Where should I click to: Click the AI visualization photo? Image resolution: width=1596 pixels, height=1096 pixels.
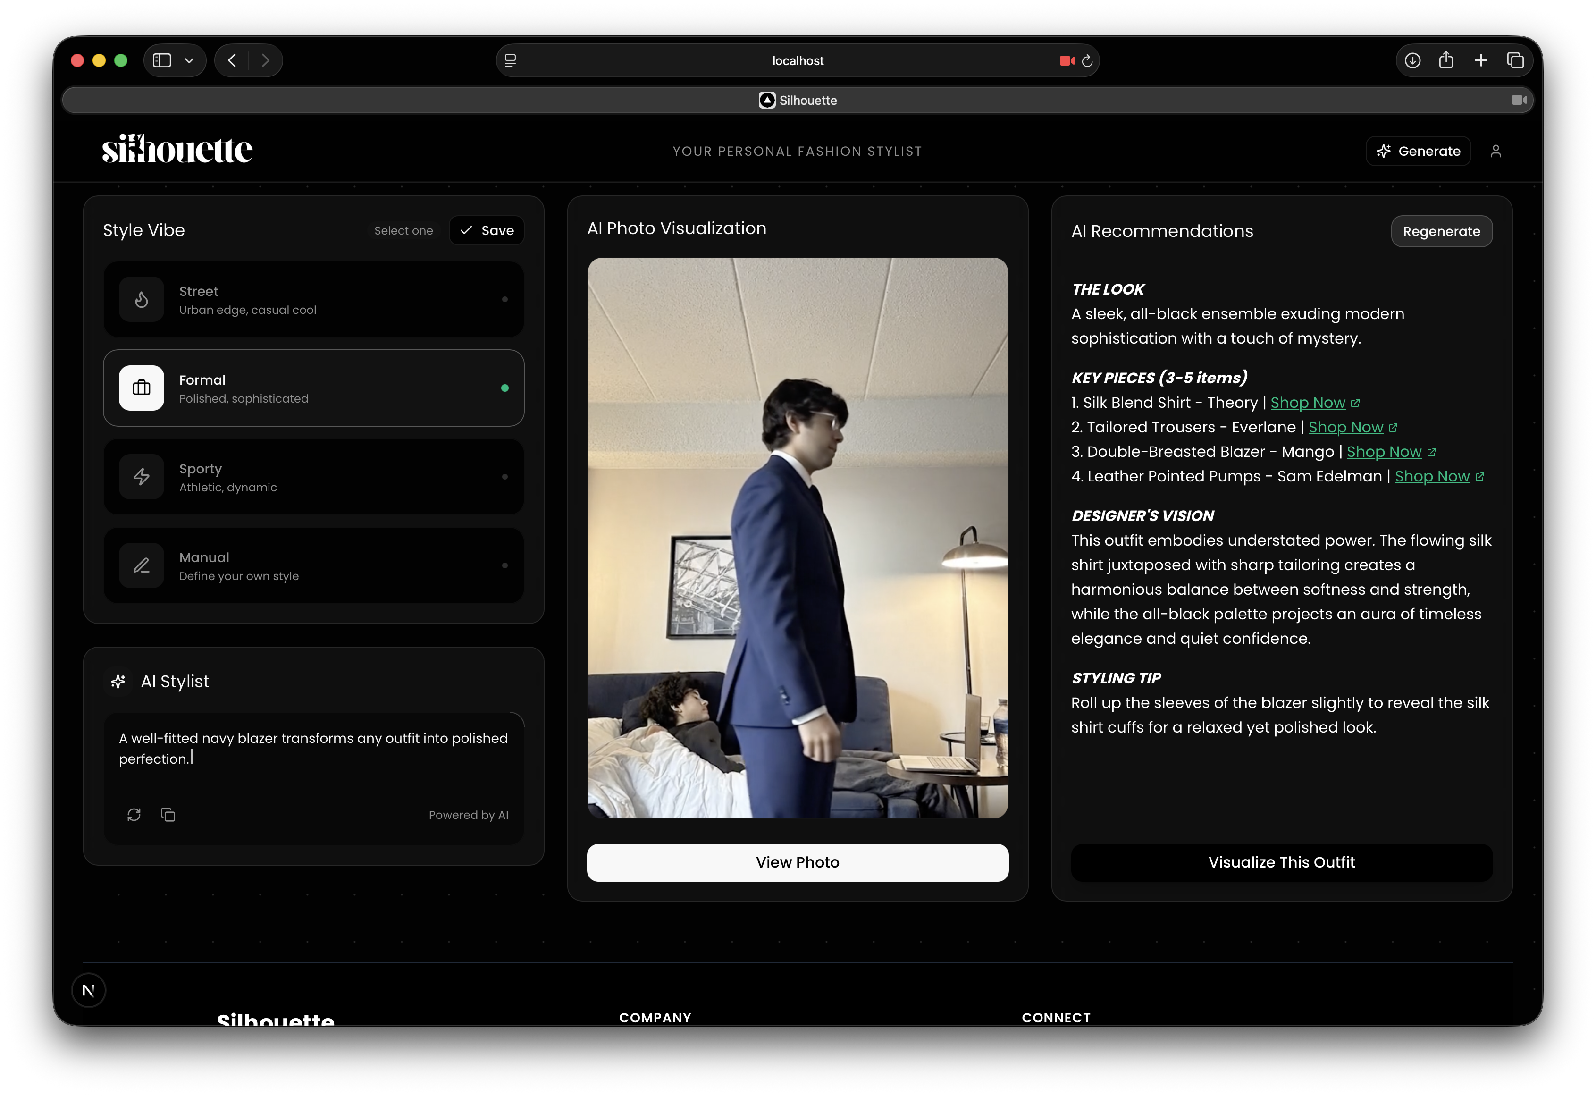(x=798, y=538)
